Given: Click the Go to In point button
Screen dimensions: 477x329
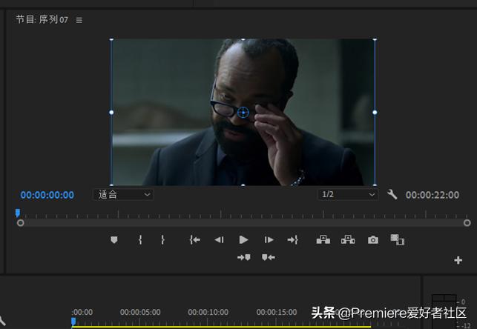Looking at the screenshot, I should pyautogui.click(x=194, y=240).
